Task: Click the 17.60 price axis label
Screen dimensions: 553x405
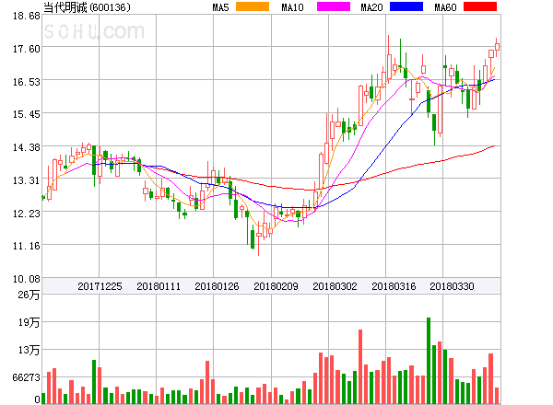Action: 27,49
